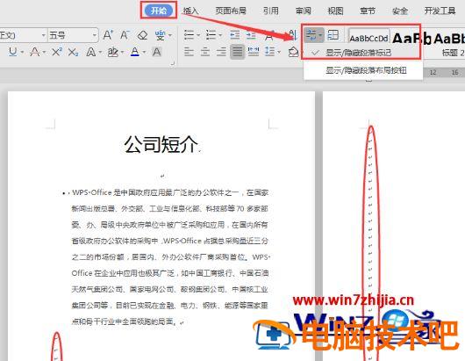Click the show/hide paragraph marks icon
Screen dimensions: 465x361
click(311, 35)
